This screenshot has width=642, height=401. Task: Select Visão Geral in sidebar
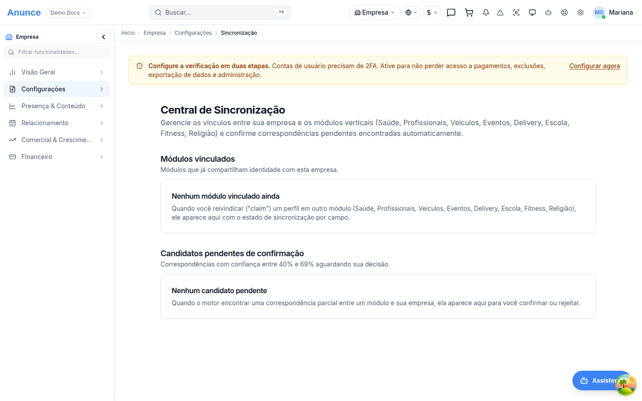[57, 72]
